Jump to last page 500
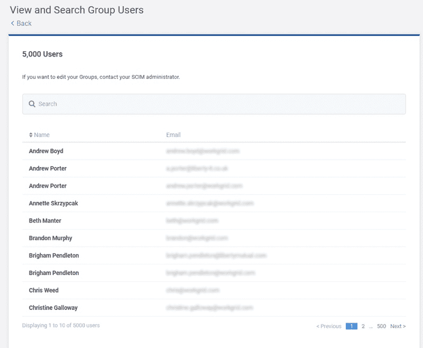The width and height of the screenshot is (423, 348). point(381,326)
